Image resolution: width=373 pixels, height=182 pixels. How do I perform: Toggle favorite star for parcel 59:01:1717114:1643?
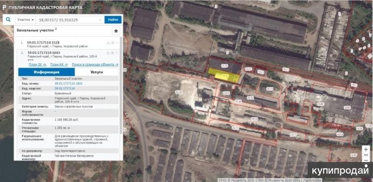pyautogui.click(x=112, y=53)
